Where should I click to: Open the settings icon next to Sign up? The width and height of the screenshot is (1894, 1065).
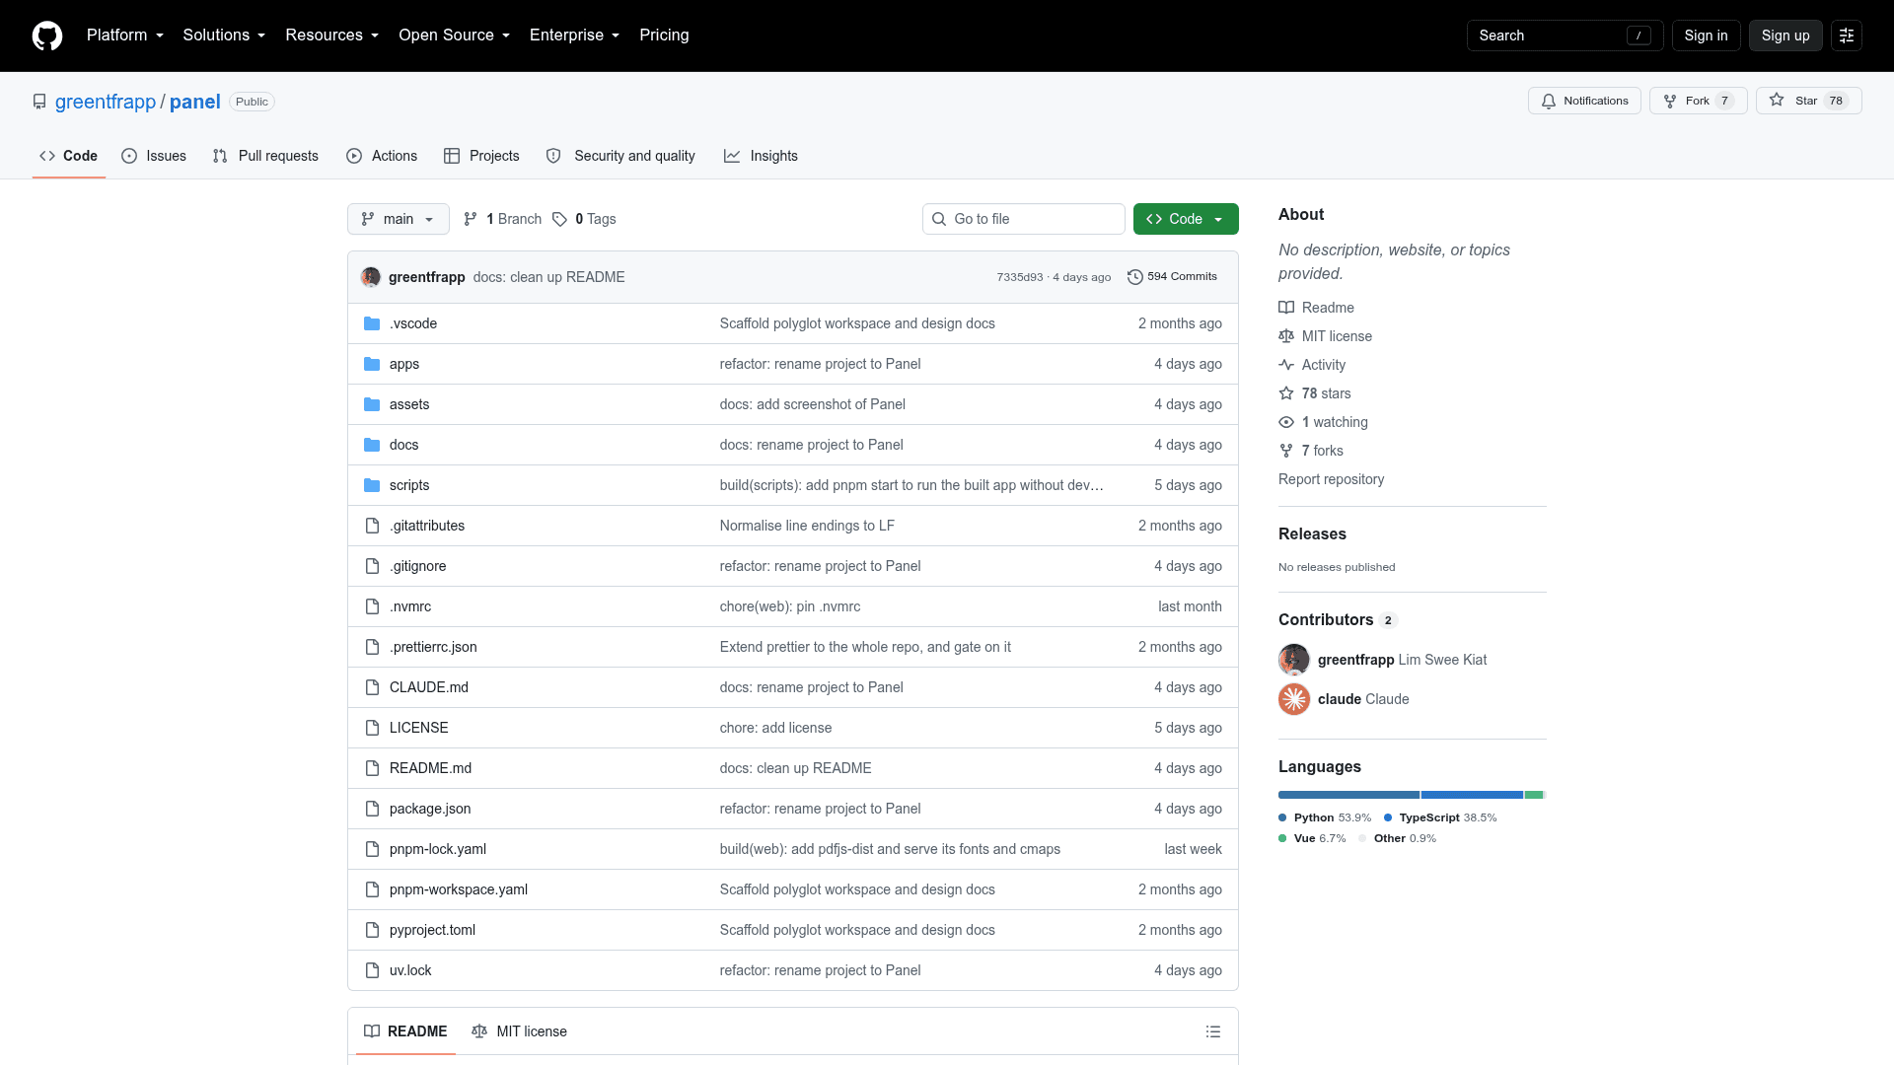pos(1847,35)
